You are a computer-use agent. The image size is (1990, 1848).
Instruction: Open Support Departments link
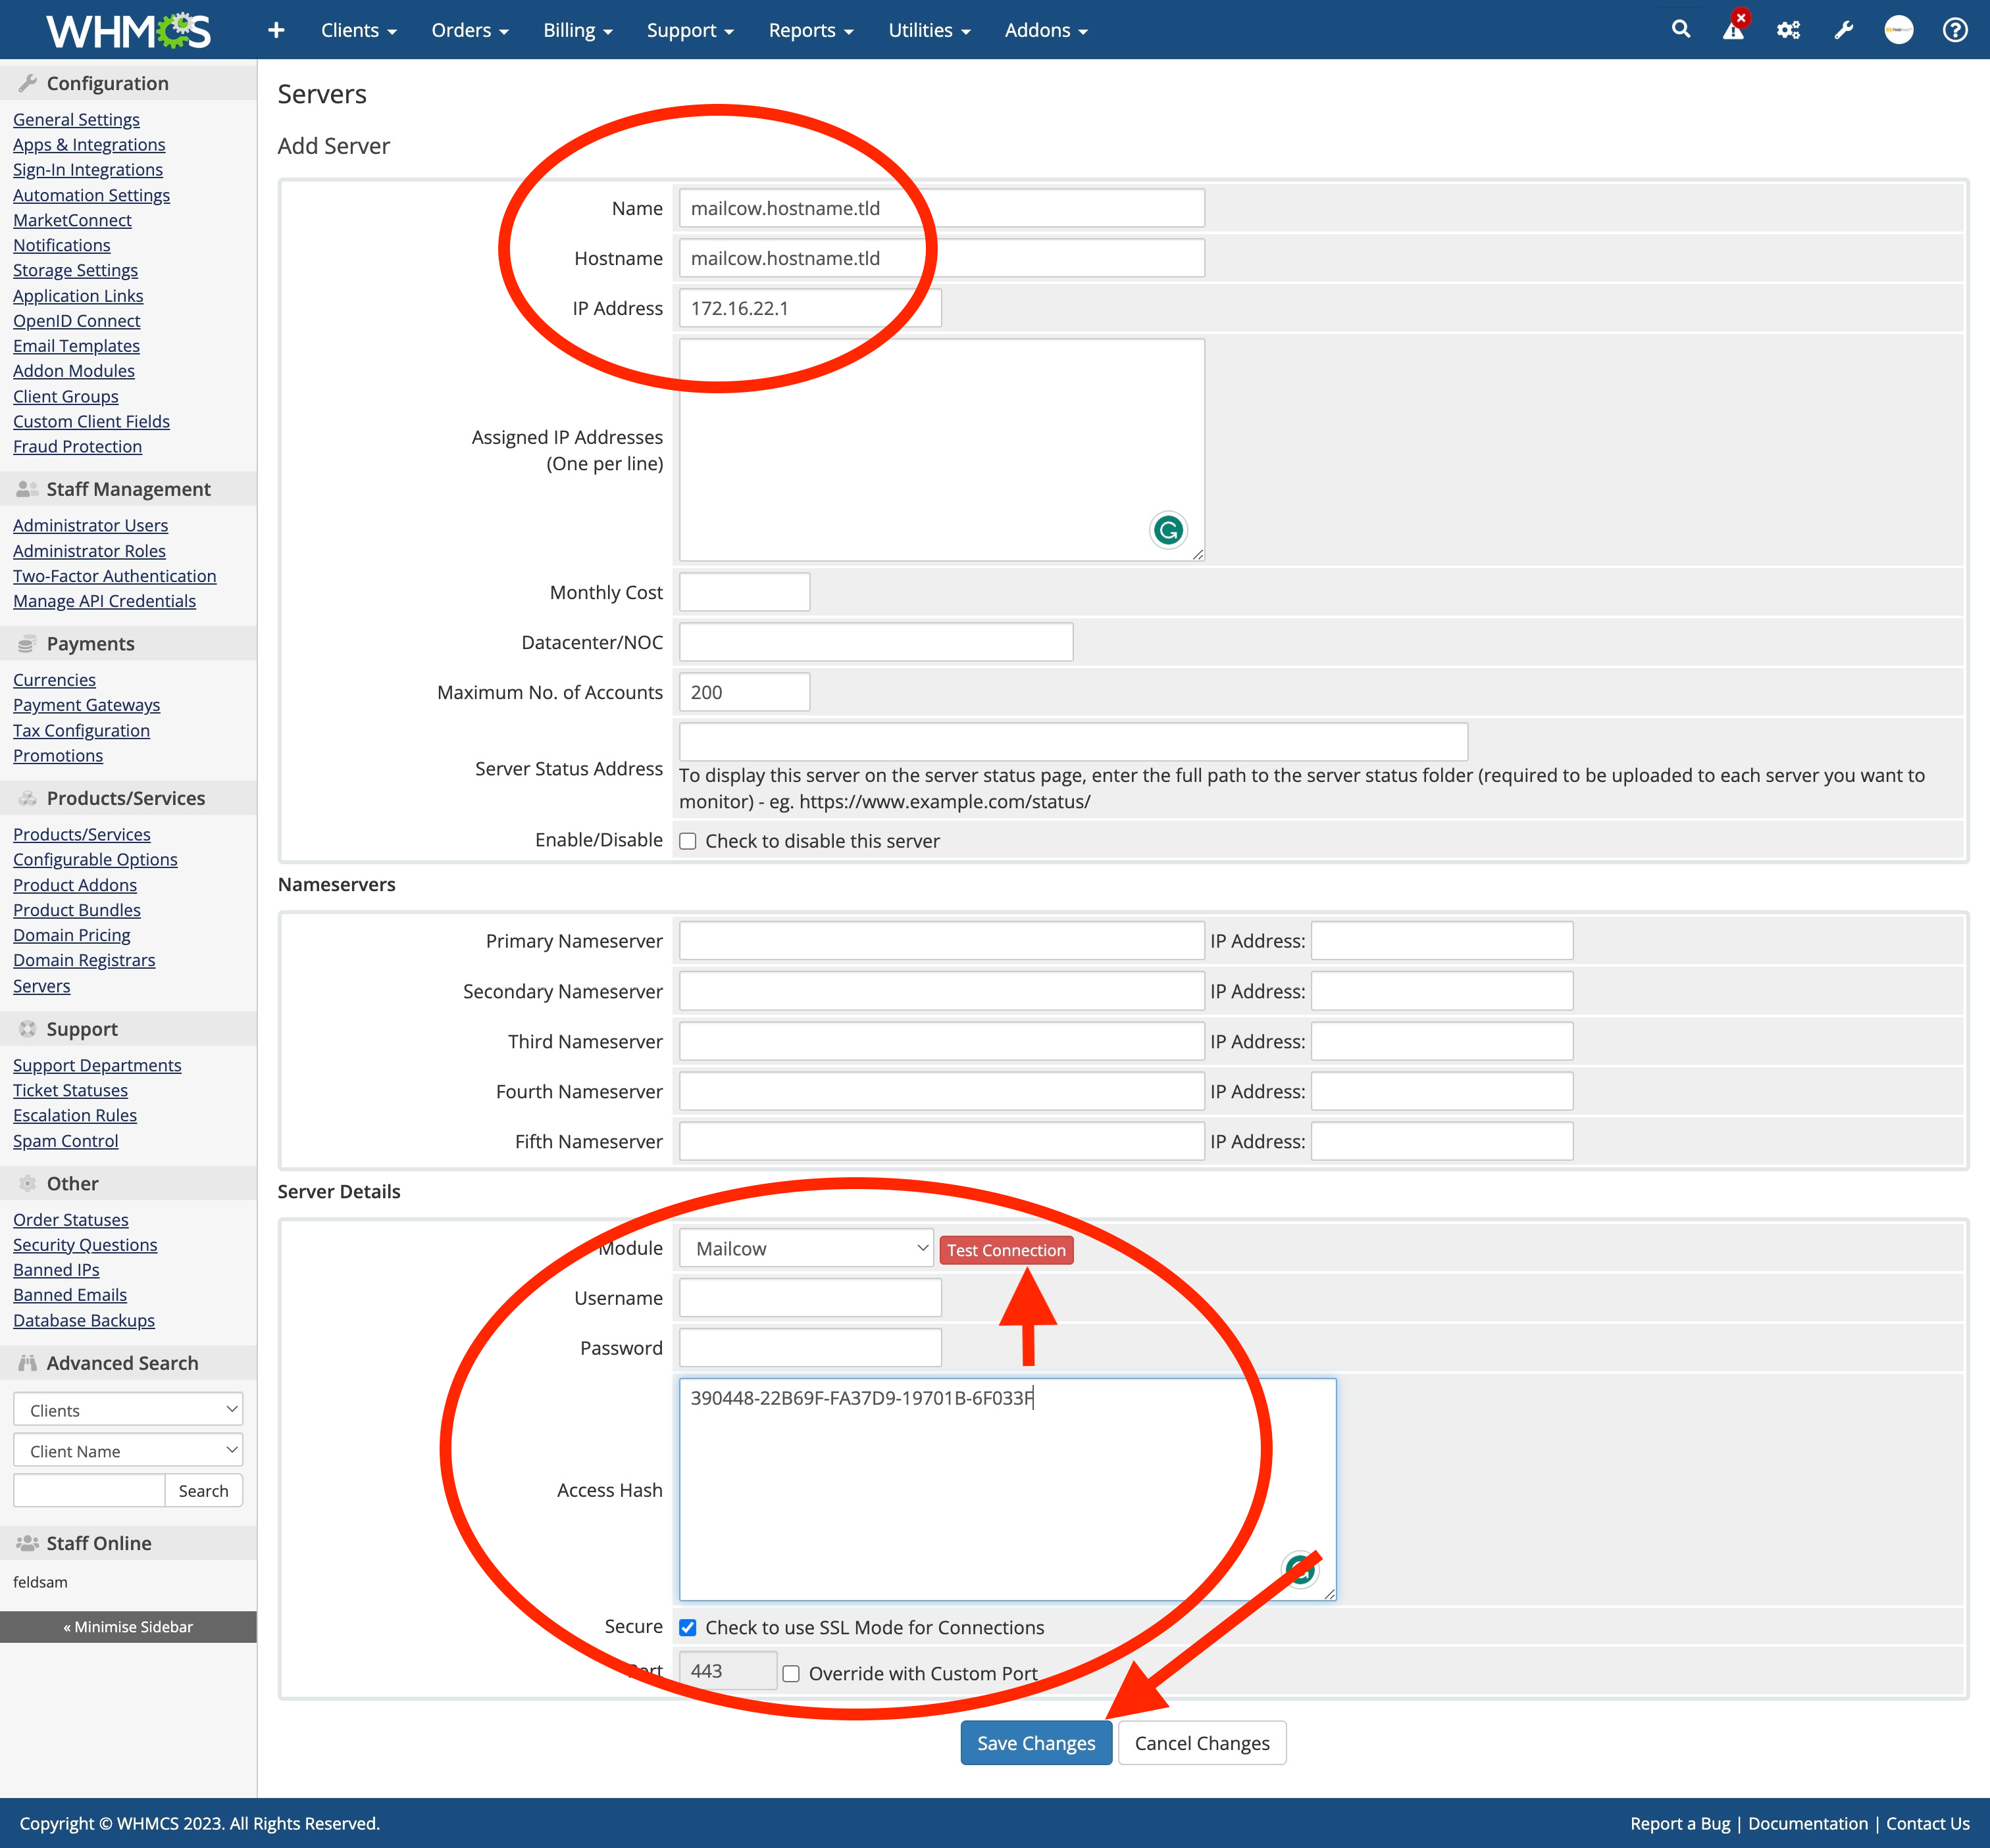97,1065
